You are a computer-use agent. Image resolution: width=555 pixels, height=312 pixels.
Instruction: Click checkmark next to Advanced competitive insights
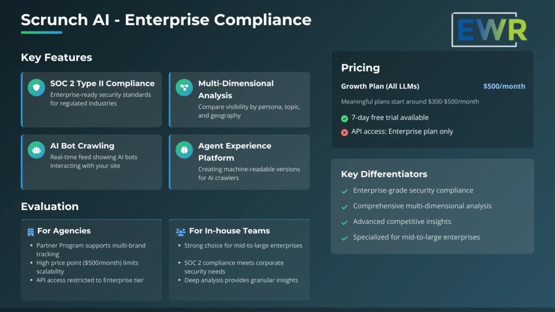pos(345,222)
